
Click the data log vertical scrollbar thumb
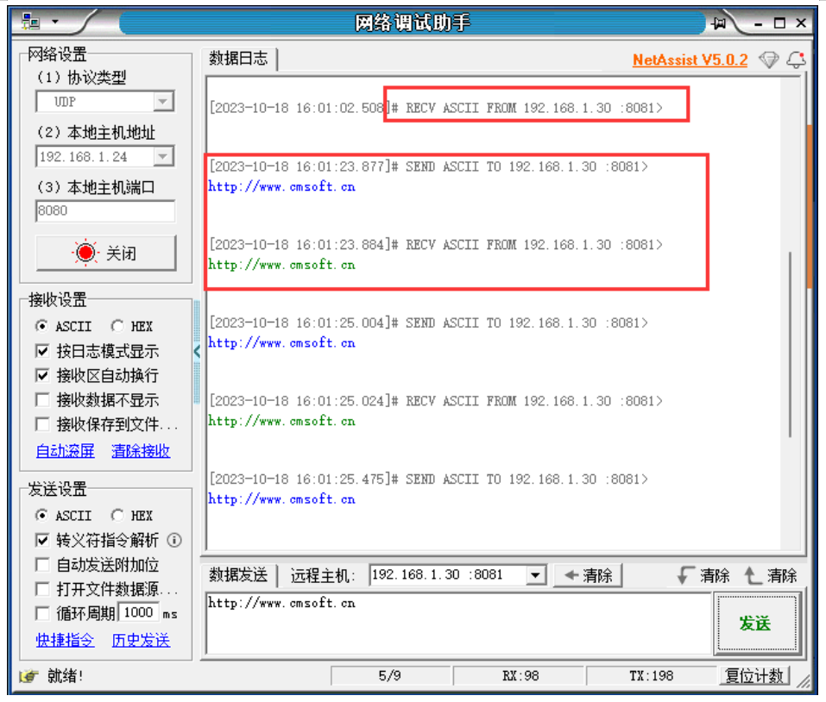coord(790,345)
